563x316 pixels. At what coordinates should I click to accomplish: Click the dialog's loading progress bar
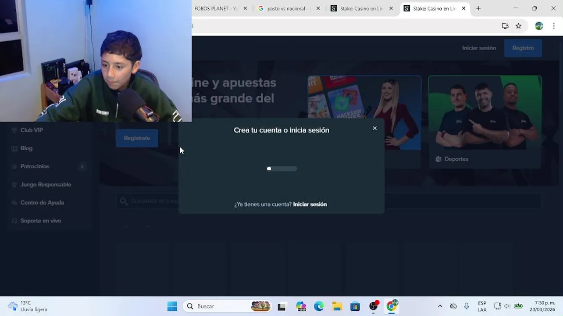click(282, 169)
